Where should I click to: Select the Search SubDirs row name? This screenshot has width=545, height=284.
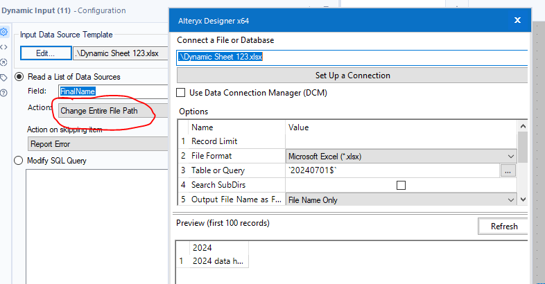[218, 185]
